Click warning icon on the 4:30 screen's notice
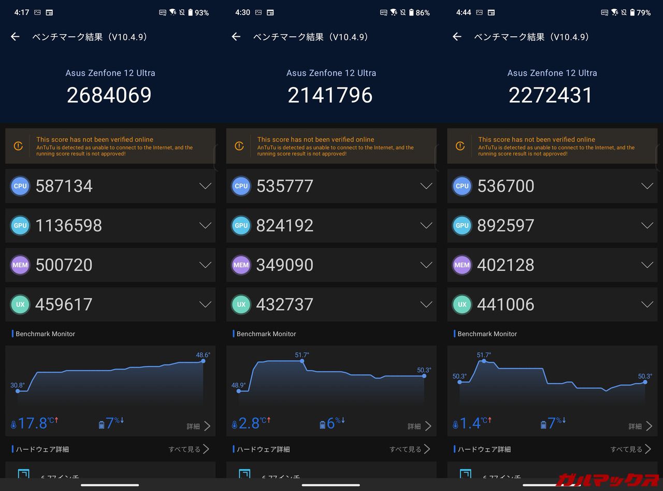Image resolution: width=663 pixels, height=491 pixels. (x=239, y=146)
